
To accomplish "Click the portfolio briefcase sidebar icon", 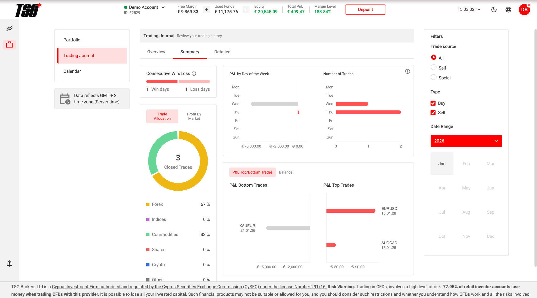I will (x=9, y=45).
